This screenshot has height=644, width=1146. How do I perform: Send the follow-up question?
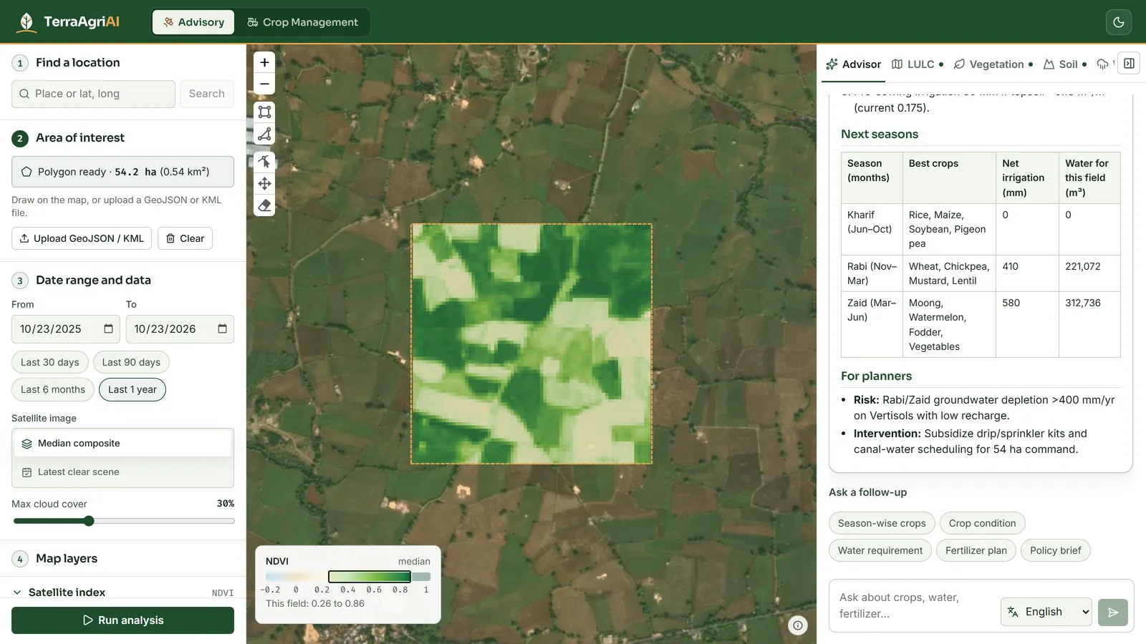point(1113,613)
